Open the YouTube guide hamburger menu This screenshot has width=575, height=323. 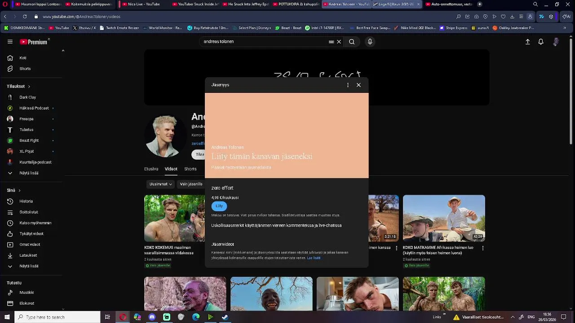pyautogui.click(x=10, y=42)
